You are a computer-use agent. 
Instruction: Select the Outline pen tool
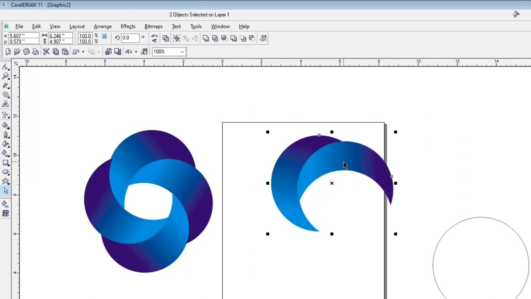[x=6, y=135]
